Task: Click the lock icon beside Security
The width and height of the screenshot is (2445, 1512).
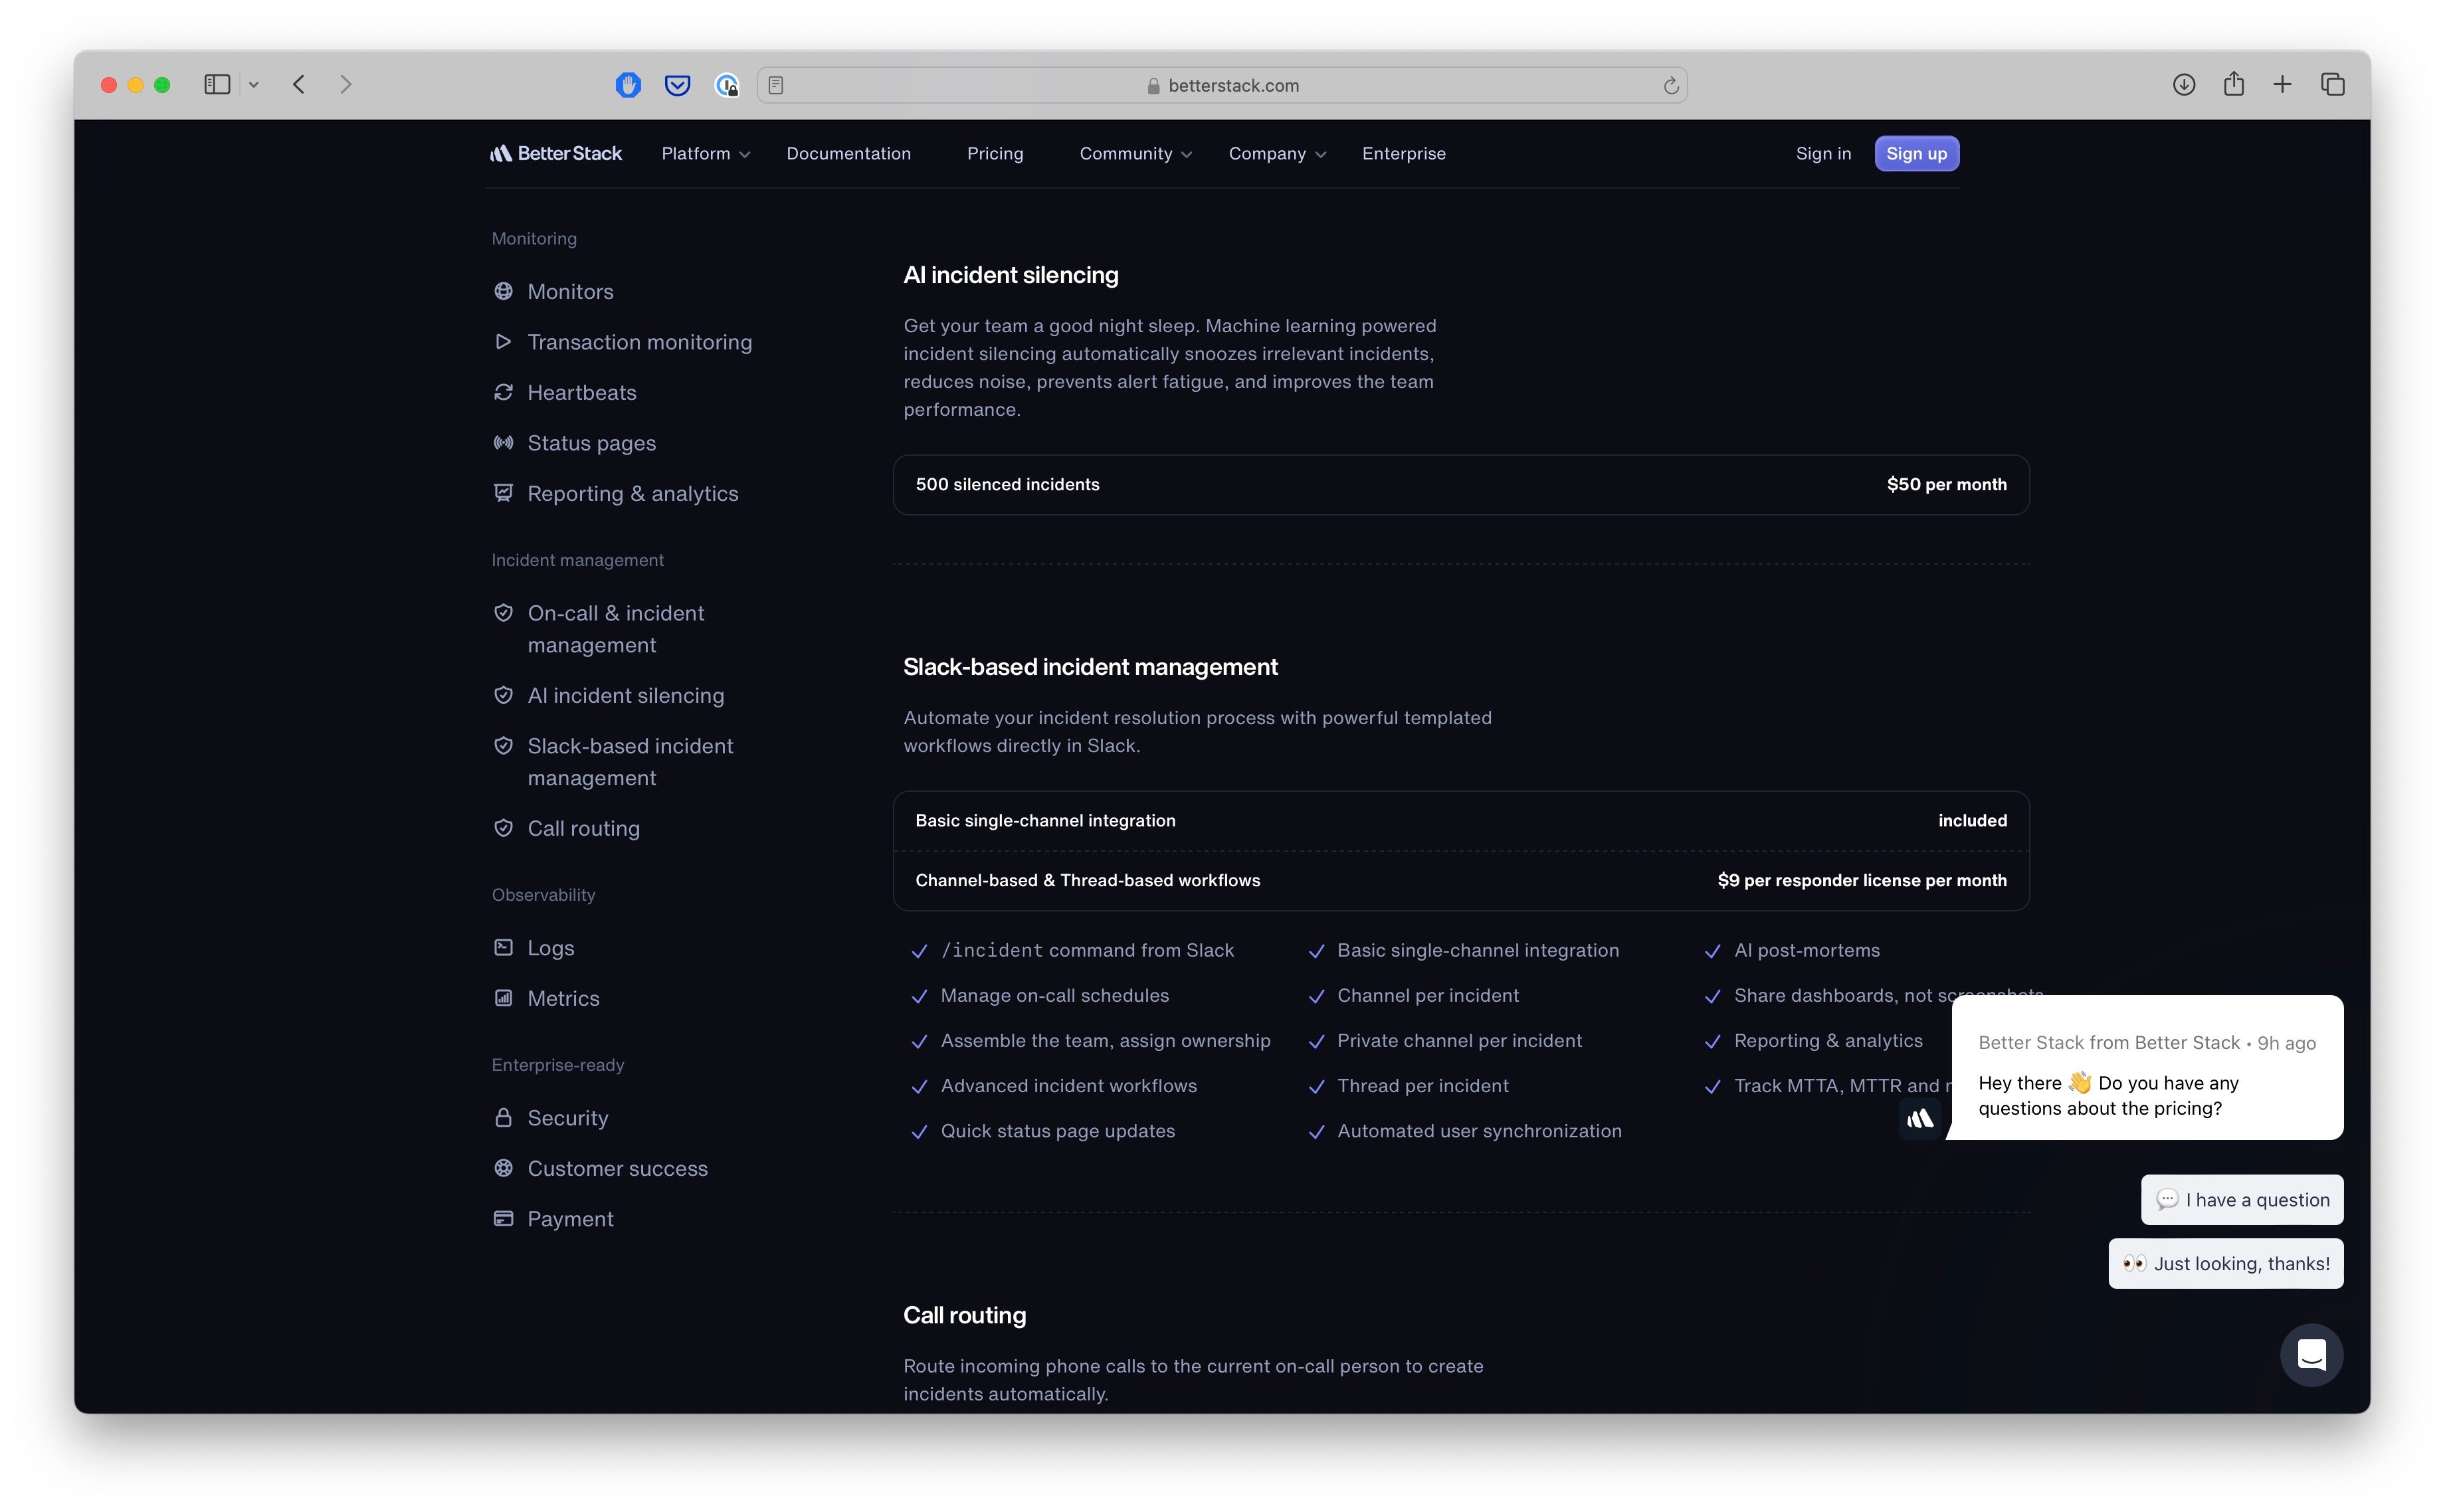Action: point(503,1117)
